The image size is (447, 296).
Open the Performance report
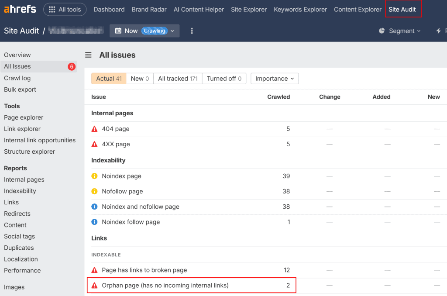click(x=22, y=271)
